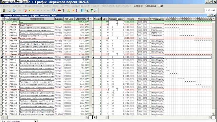217x122 pixels.
Task: Open the Сервис menu
Action: pyautogui.click(x=138, y=6)
